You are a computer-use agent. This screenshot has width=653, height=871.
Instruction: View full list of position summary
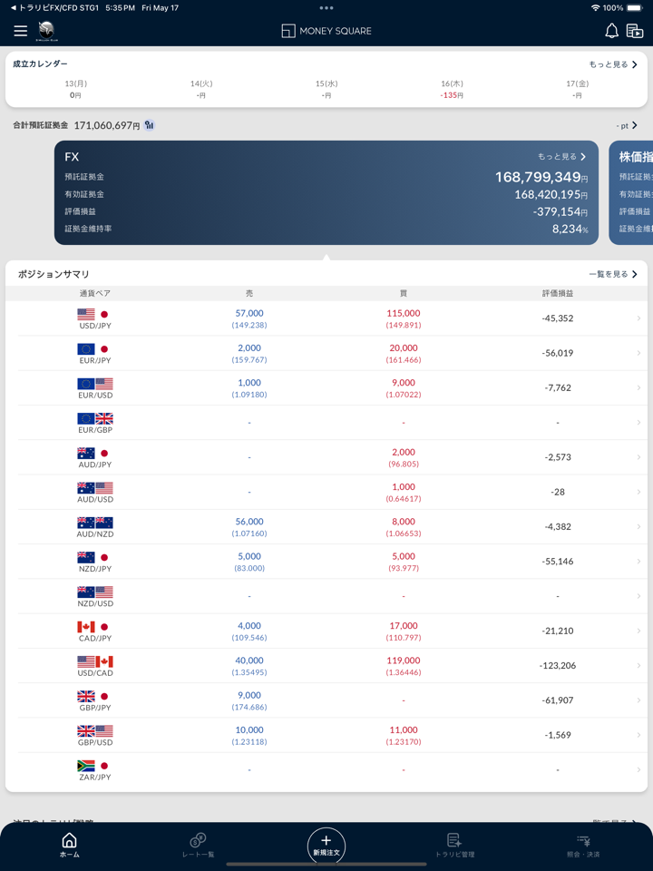tap(613, 274)
